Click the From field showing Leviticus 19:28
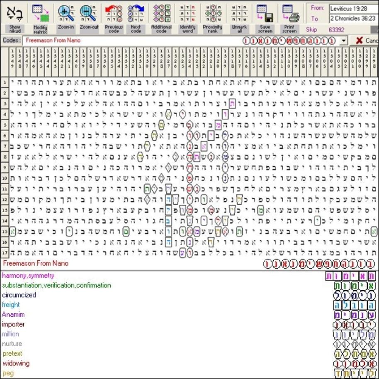The height and width of the screenshot is (379, 379). [353, 8]
